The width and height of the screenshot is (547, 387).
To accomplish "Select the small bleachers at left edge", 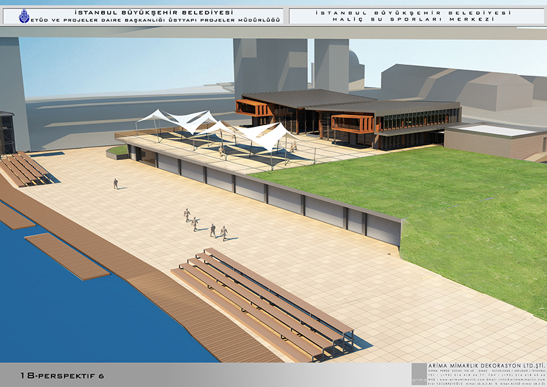I will click(24, 169).
